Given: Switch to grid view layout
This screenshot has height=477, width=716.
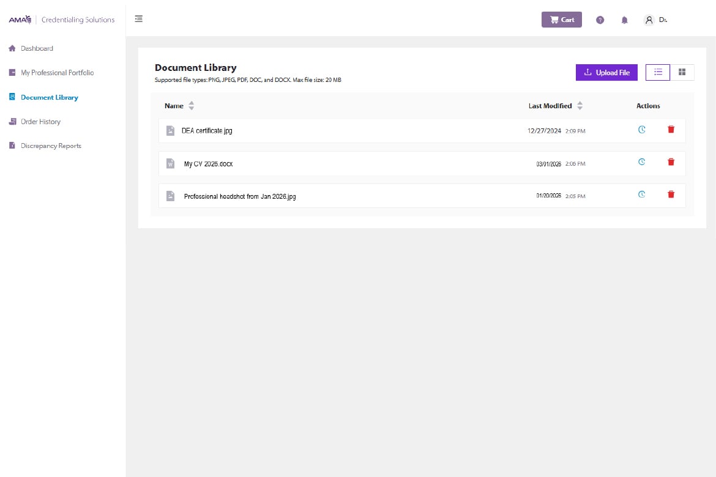Looking at the screenshot, I should click(682, 72).
